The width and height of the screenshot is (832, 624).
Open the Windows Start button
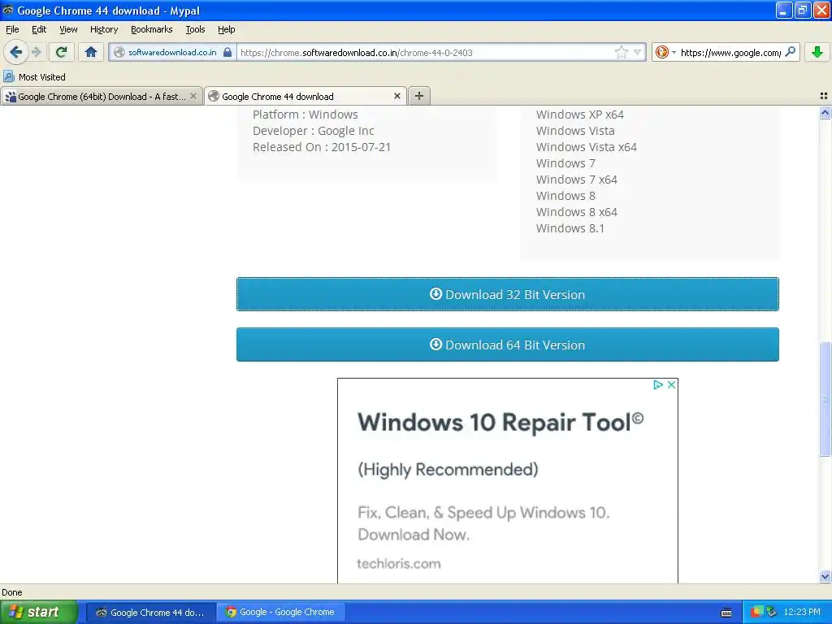[x=39, y=612]
